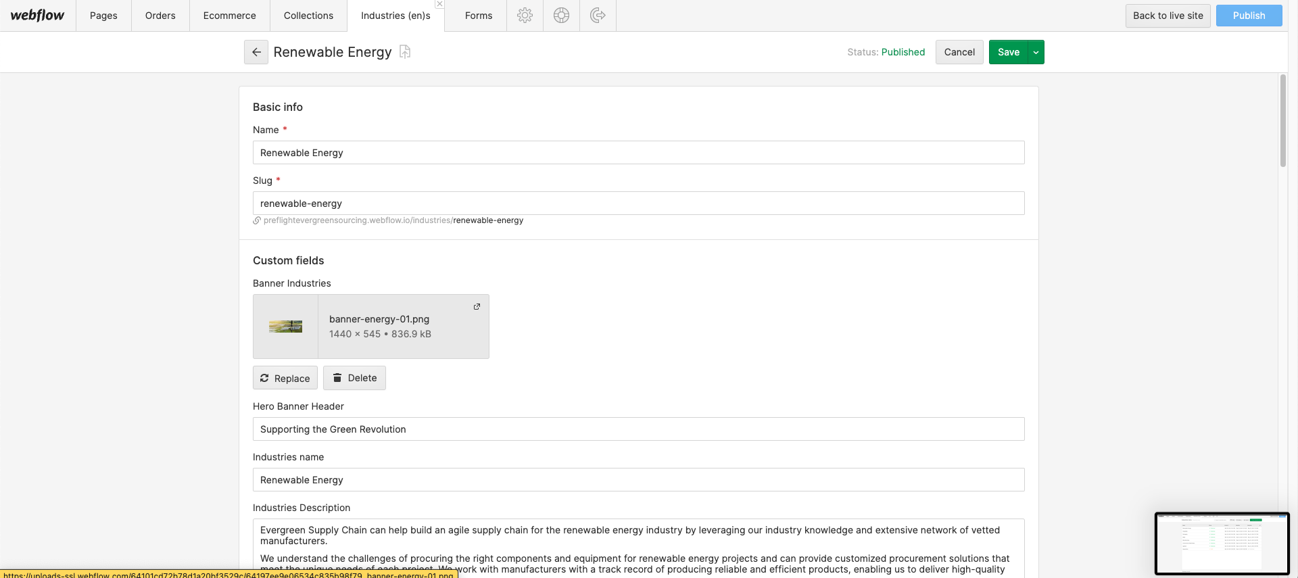Cancel editing the item
This screenshot has height=578, width=1298.
tap(959, 52)
